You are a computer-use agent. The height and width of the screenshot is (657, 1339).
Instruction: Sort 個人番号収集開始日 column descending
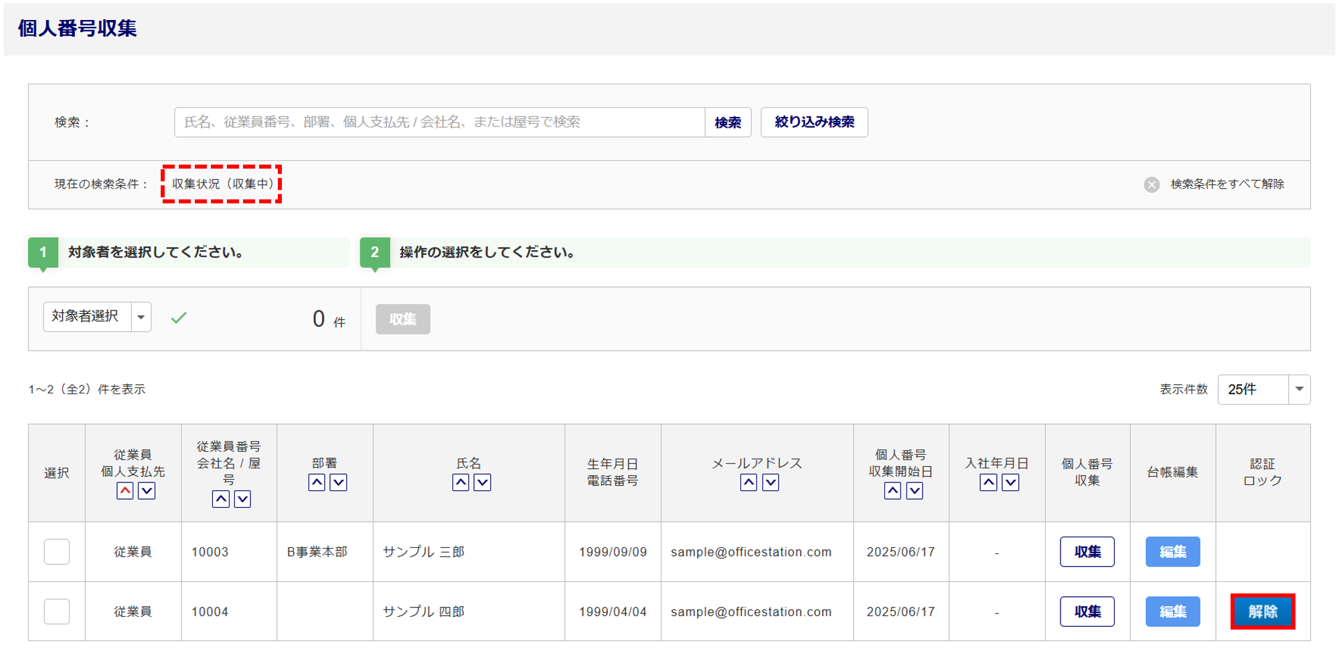915,491
